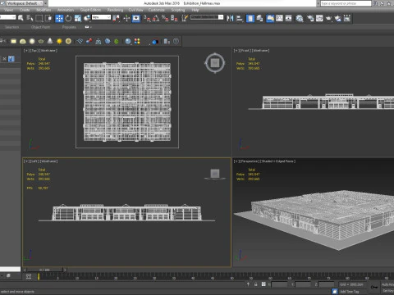
Task: Click Add Time Tag
Action: coord(350,292)
